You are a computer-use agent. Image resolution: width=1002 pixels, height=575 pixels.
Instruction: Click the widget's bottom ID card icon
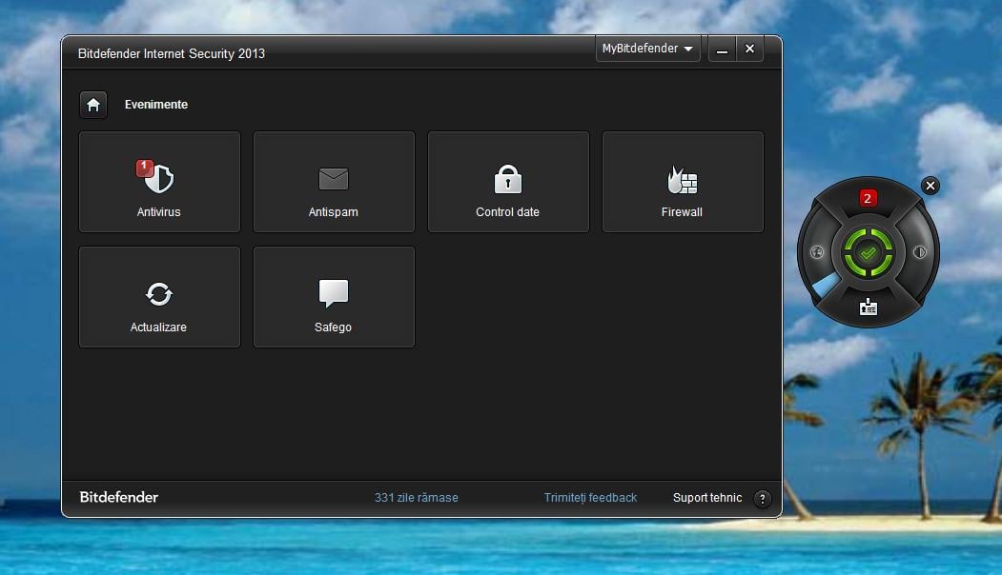[868, 307]
